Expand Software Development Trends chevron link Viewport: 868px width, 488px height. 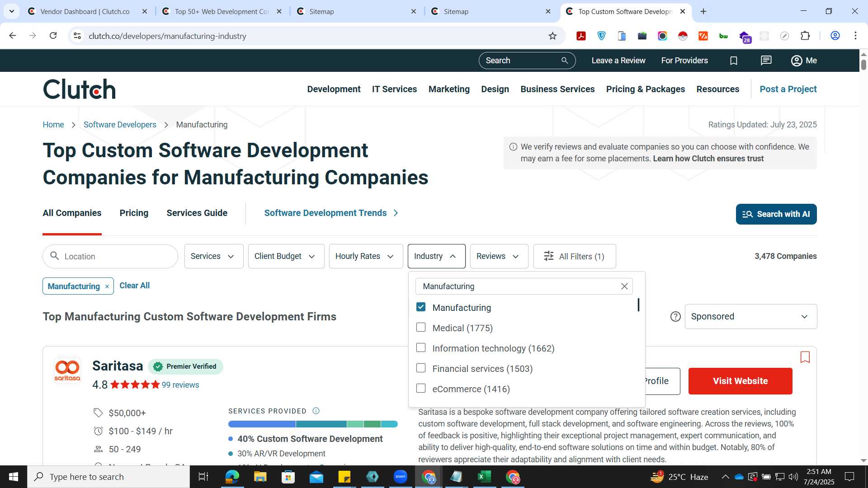[x=331, y=213]
